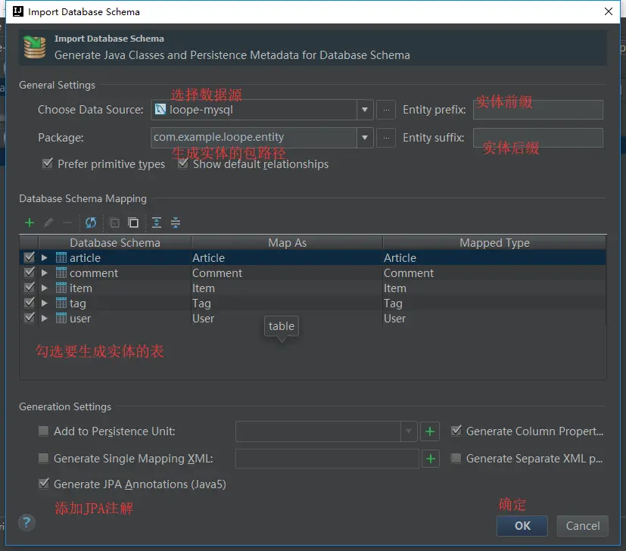Click the Unselect All square icon in toolbar

(133, 223)
